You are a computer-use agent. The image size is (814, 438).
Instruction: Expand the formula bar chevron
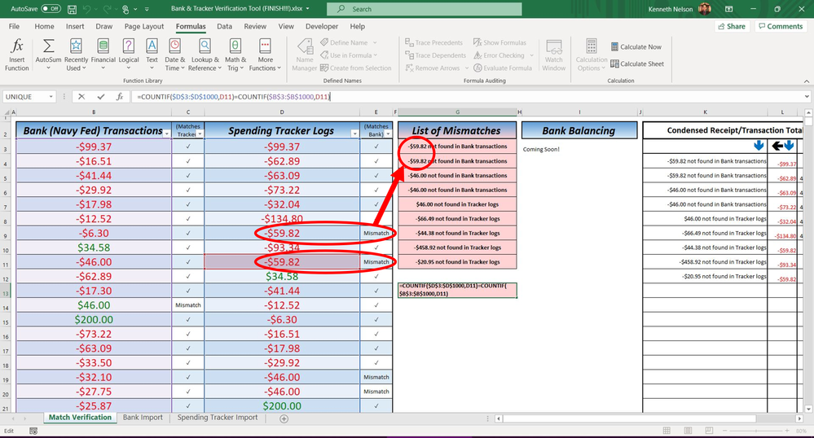pos(807,97)
